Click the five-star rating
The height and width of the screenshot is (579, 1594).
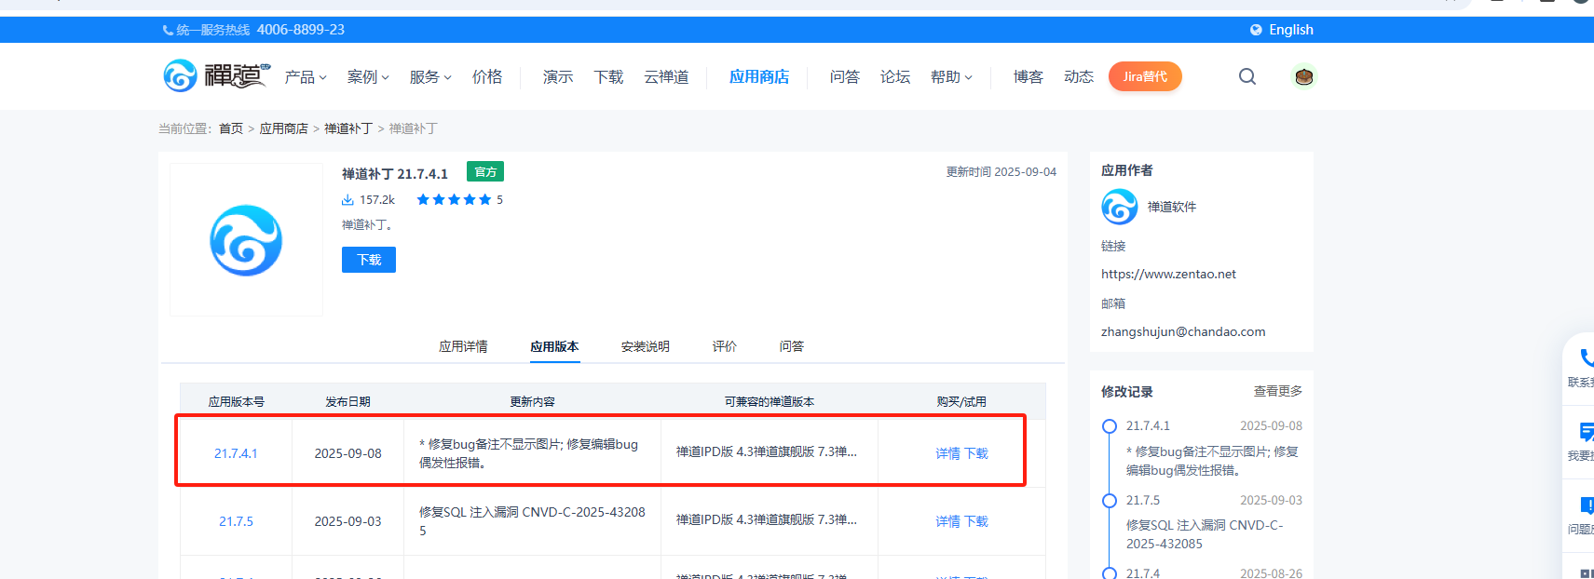(454, 200)
